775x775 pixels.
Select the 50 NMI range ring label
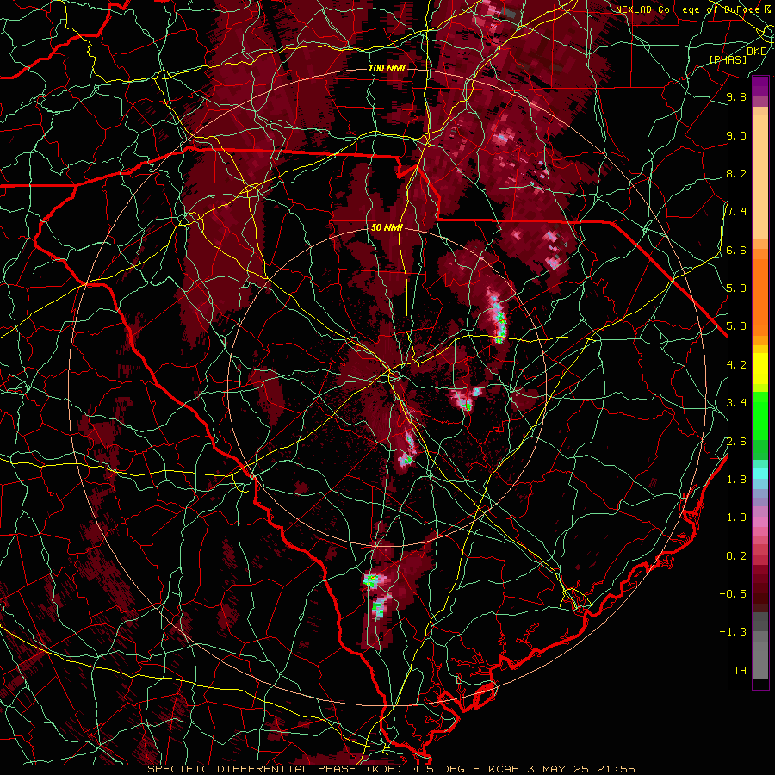387,228
